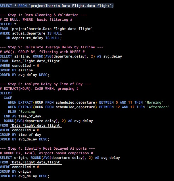Click the 'END AS time_of_day,' line
Screen dimensions: 174x181
pos(23,116)
